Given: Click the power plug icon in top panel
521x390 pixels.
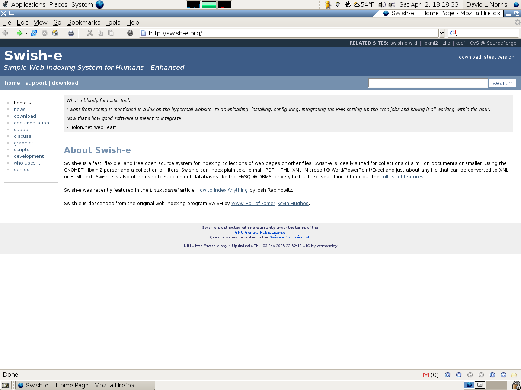Looking at the screenshot, I should point(338,4).
